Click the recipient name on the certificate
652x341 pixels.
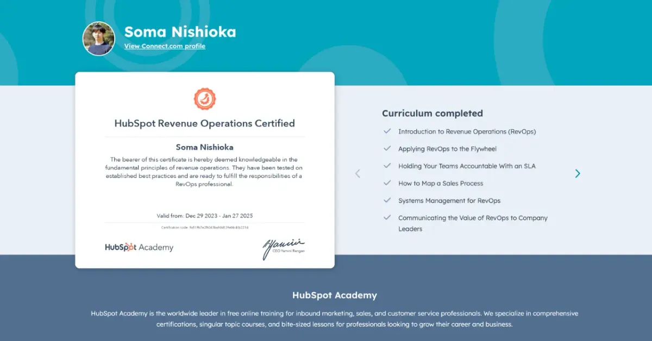pyautogui.click(x=205, y=147)
